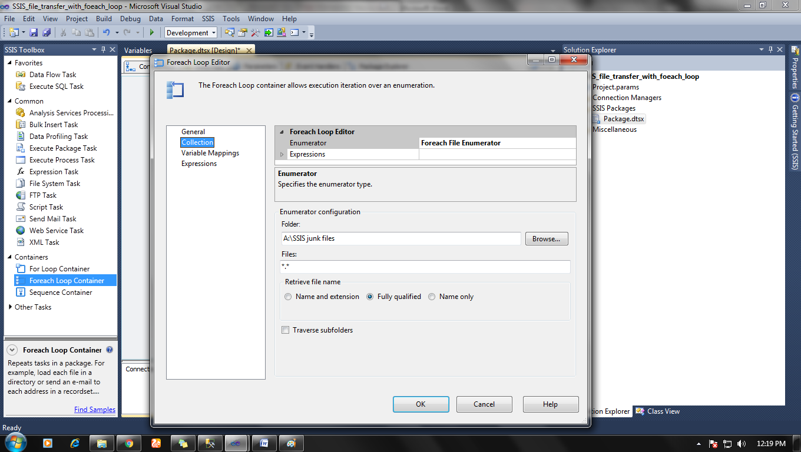Viewport: 801px width, 452px height.
Task: Select Bulk Insert Task in the toolbox
Action: coord(54,125)
